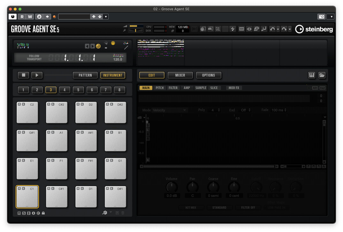Mute the D2 pad
This screenshot has height=232, width=343.
tap(78, 104)
